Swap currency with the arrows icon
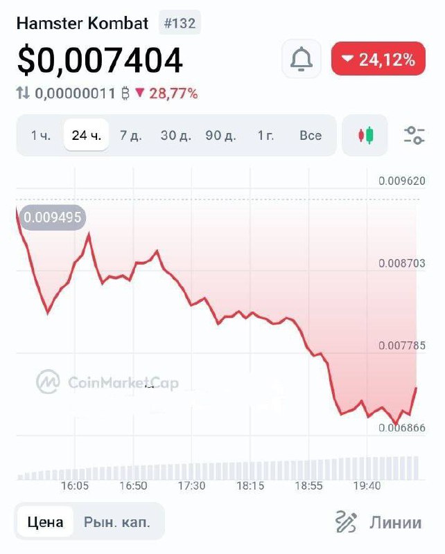Viewport: 445px width, 554px height. [x=24, y=93]
